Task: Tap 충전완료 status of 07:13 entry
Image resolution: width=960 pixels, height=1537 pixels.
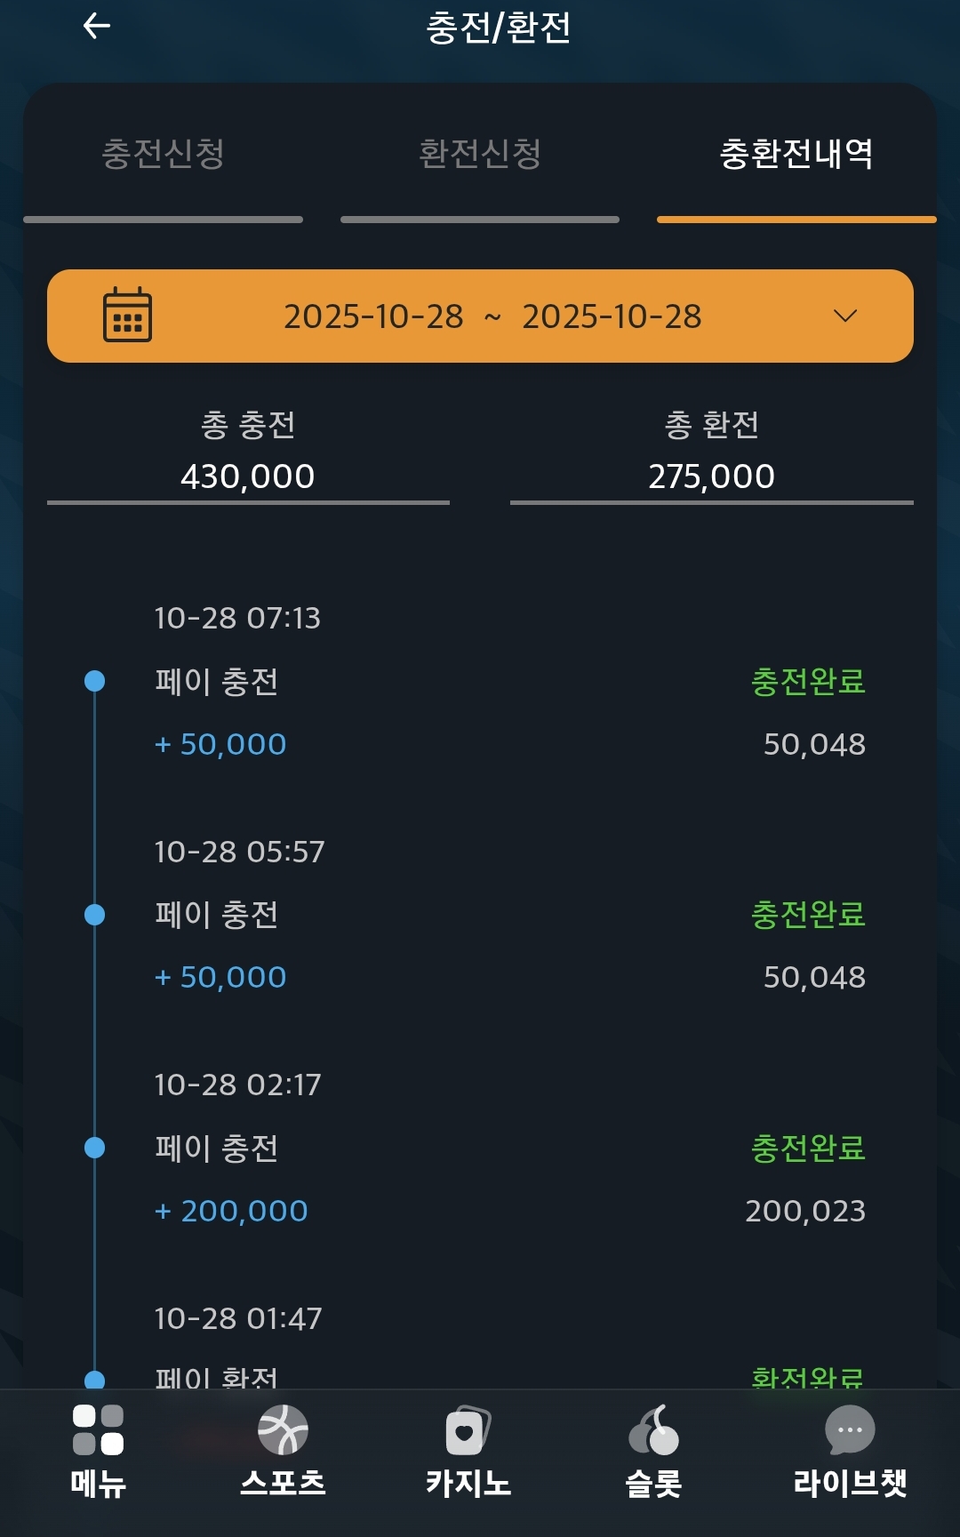Action: click(x=808, y=682)
